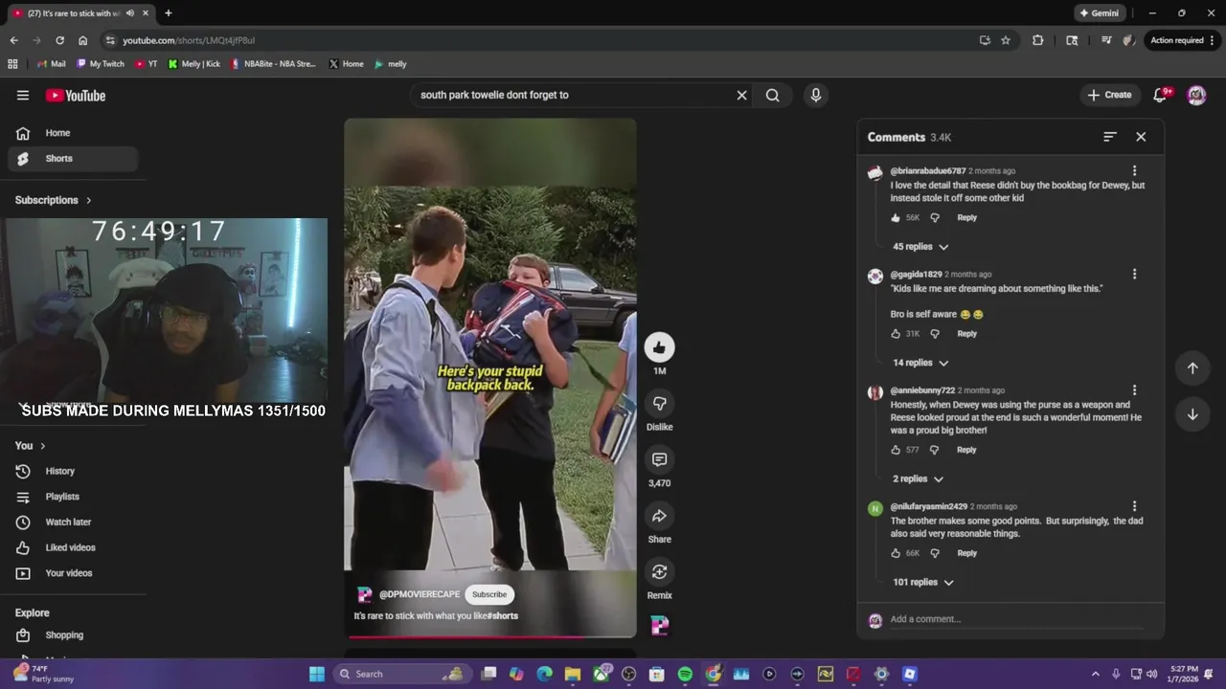Open the options menu for gagida1829's comment
This screenshot has height=689, width=1226.
[1134, 275]
